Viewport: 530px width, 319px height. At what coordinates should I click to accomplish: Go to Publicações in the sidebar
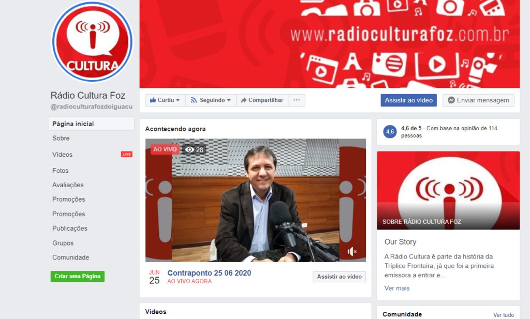click(x=70, y=229)
